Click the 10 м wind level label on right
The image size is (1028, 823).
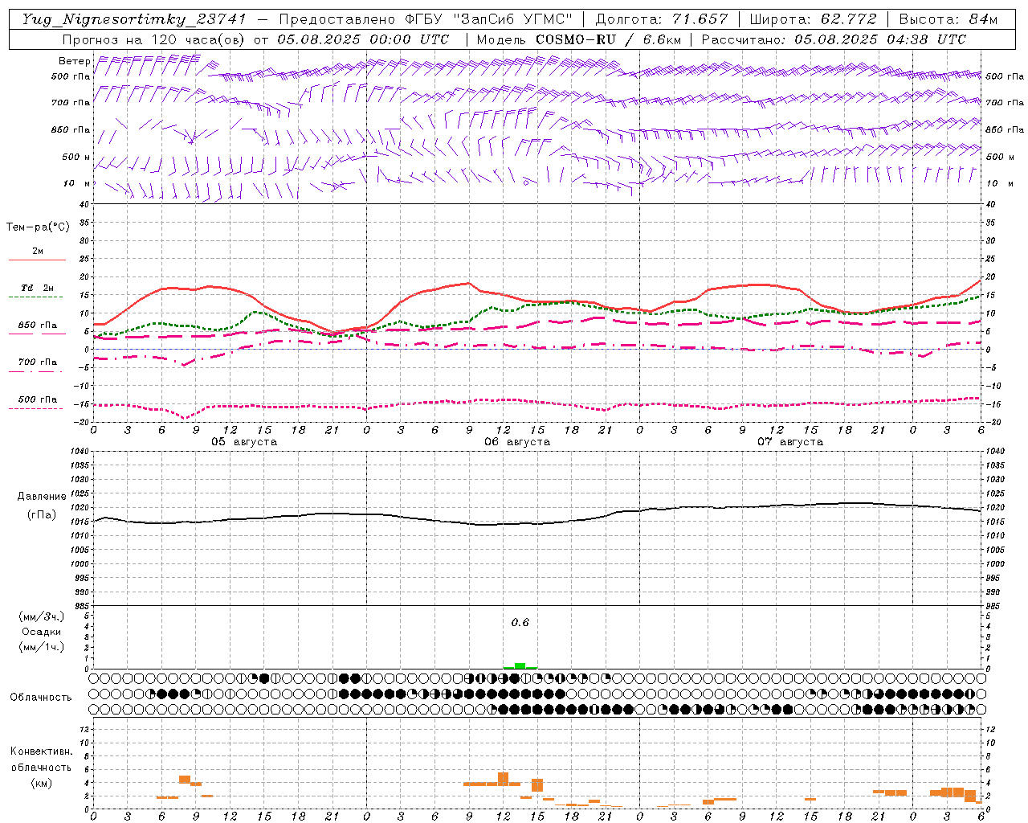pos(999,183)
